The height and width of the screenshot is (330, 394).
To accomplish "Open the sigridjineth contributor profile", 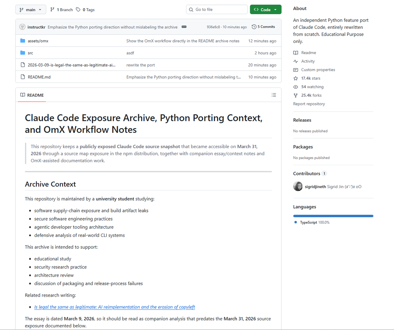I will click(x=316, y=187).
